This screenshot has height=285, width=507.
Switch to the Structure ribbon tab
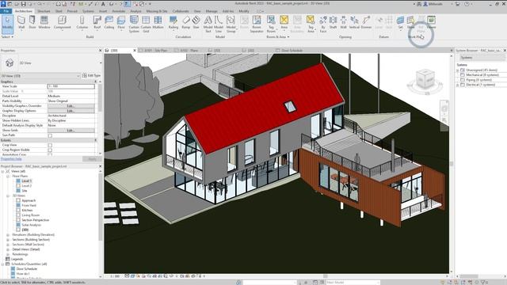pyautogui.click(x=44, y=11)
